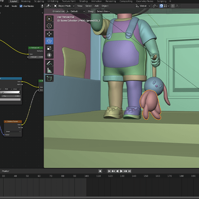Switch to Compositing workspace tab
This screenshot has height=199, width=199.
pyautogui.click(x=126, y=1)
